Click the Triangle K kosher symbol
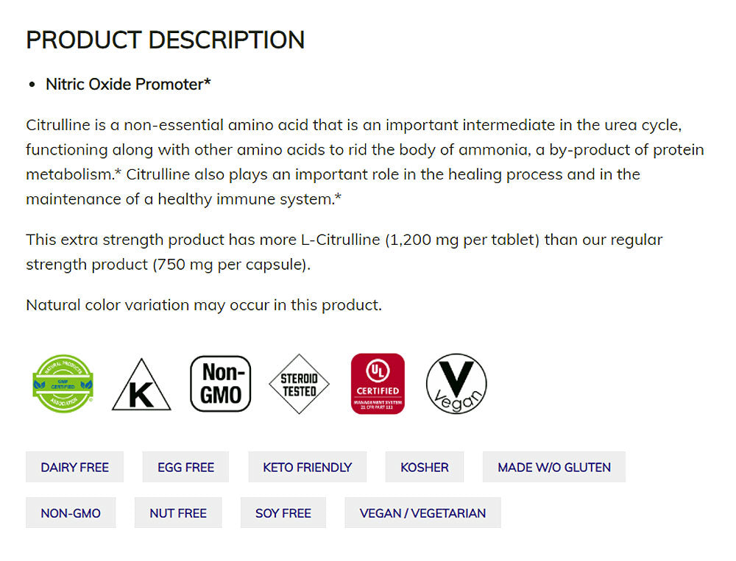This screenshot has width=736, height=561. click(141, 386)
